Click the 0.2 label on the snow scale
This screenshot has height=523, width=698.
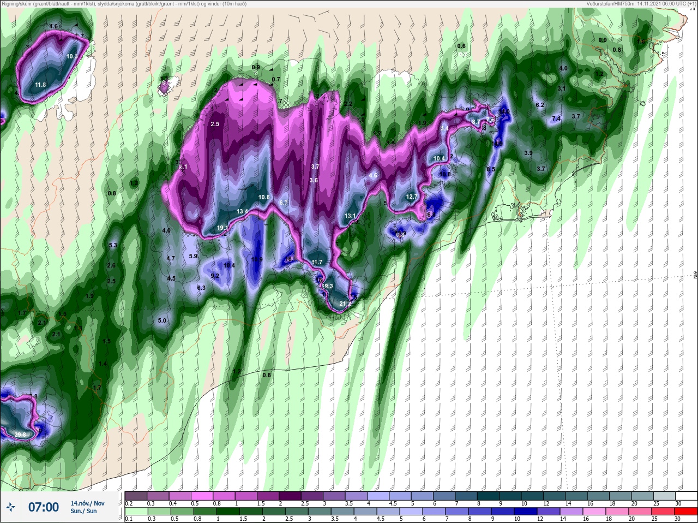click(x=129, y=503)
